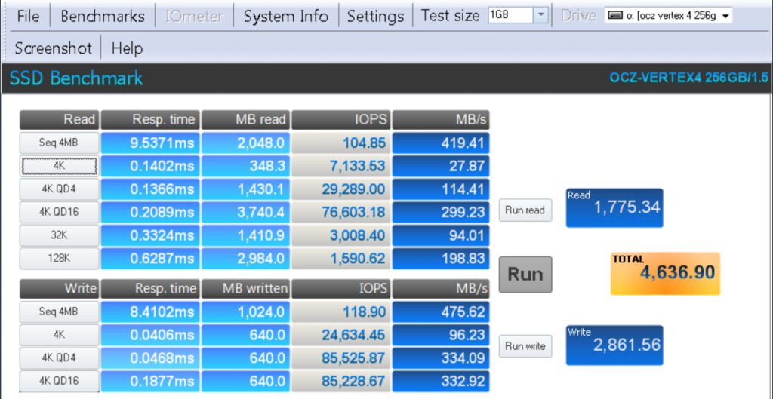Viewport: 773px width, 399px height.
Task: Open the Screenshot menu
Action: 54,48
